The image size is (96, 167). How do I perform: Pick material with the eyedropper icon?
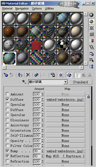[x=24, y=82]
